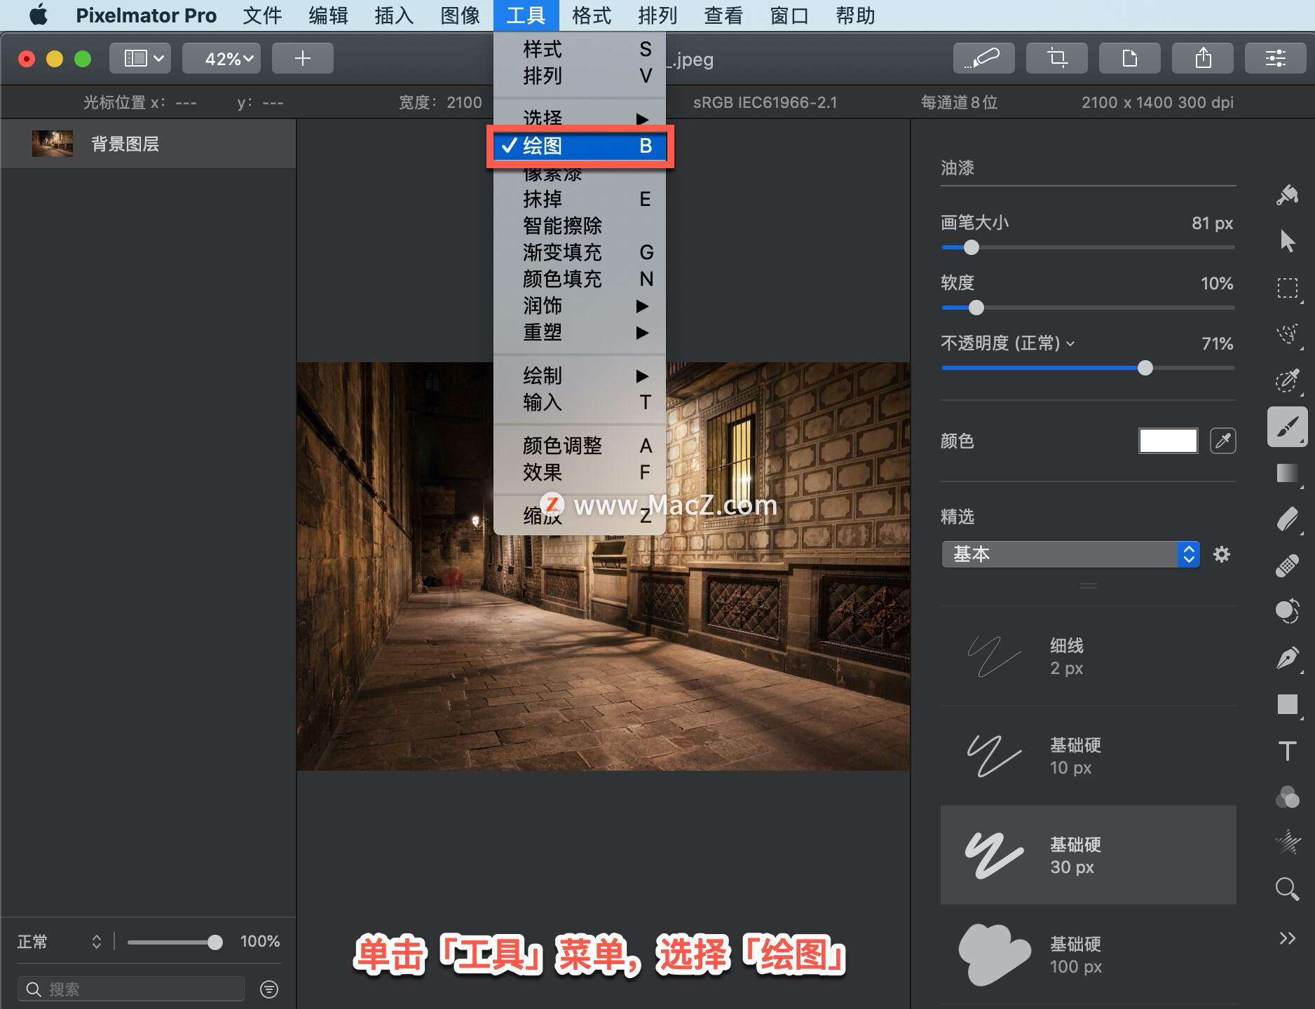
Task: Click the add plus toolbar button
Action: [x=302, y=58]
